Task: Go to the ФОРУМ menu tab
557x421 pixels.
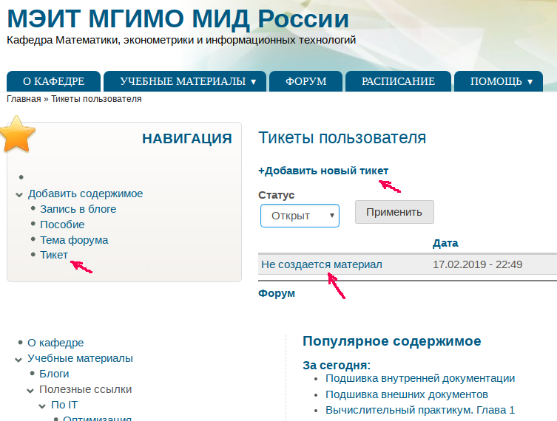Action: click(305, 81)
